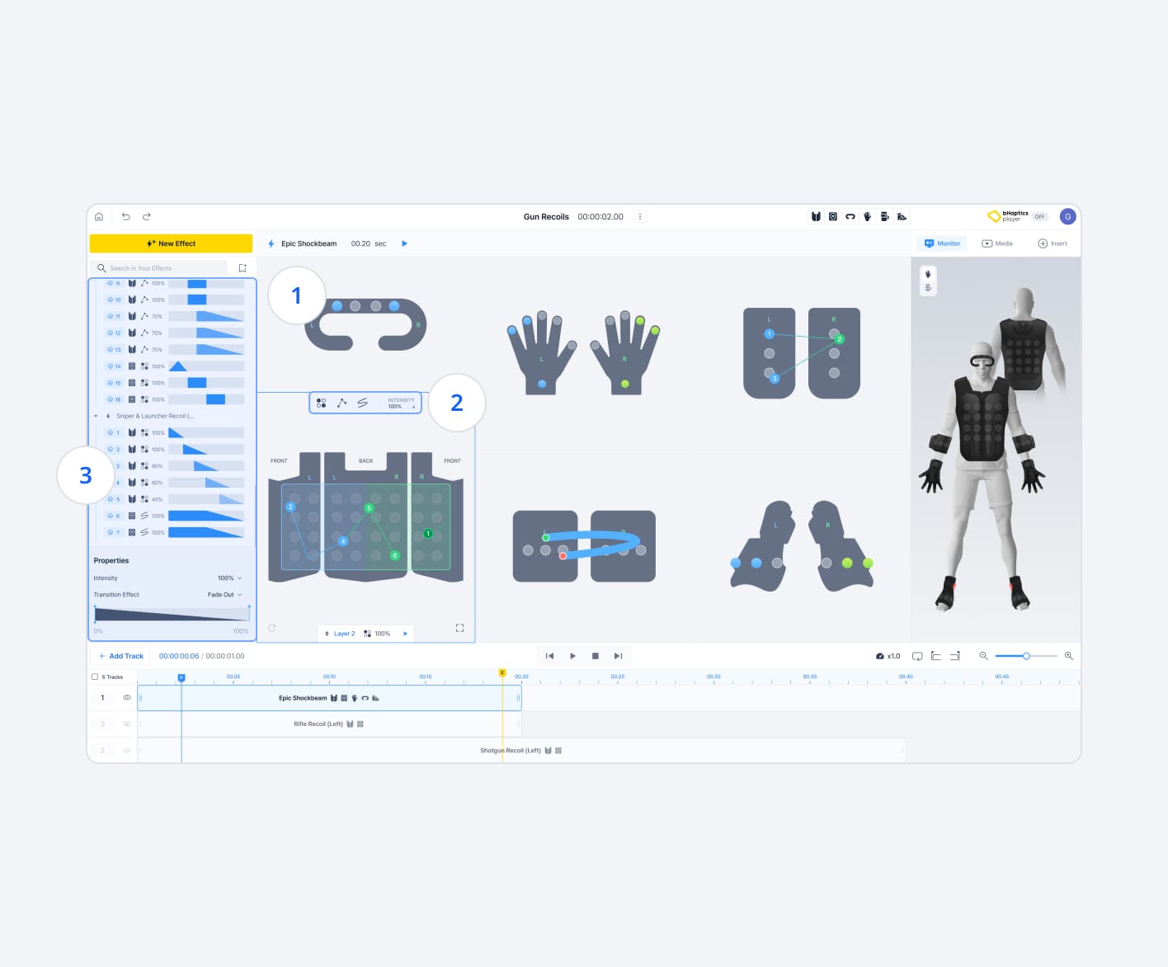
Task: Open the headband device icon in top toolbar
Action: tap(850, 216)
